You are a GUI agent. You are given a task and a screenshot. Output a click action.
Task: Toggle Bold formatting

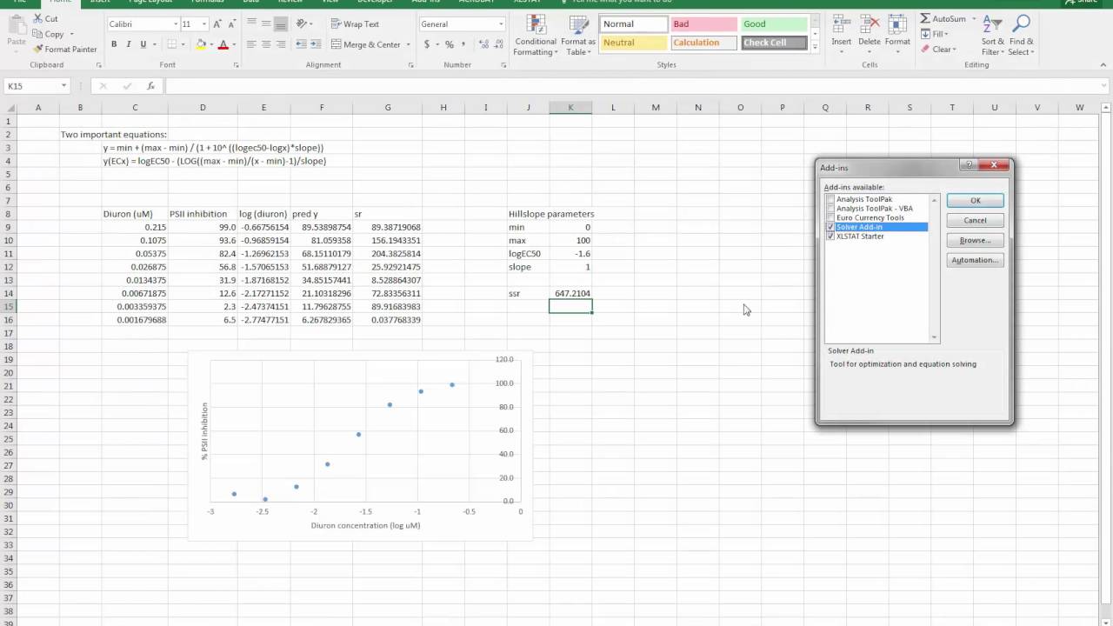click(x=114, y=44)
